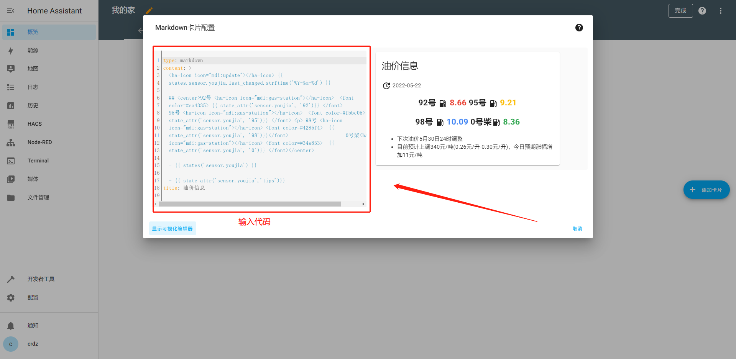Open the 媒体 media browser
Viewport: 736px width, 359px height.
click(x=33, y=179)
